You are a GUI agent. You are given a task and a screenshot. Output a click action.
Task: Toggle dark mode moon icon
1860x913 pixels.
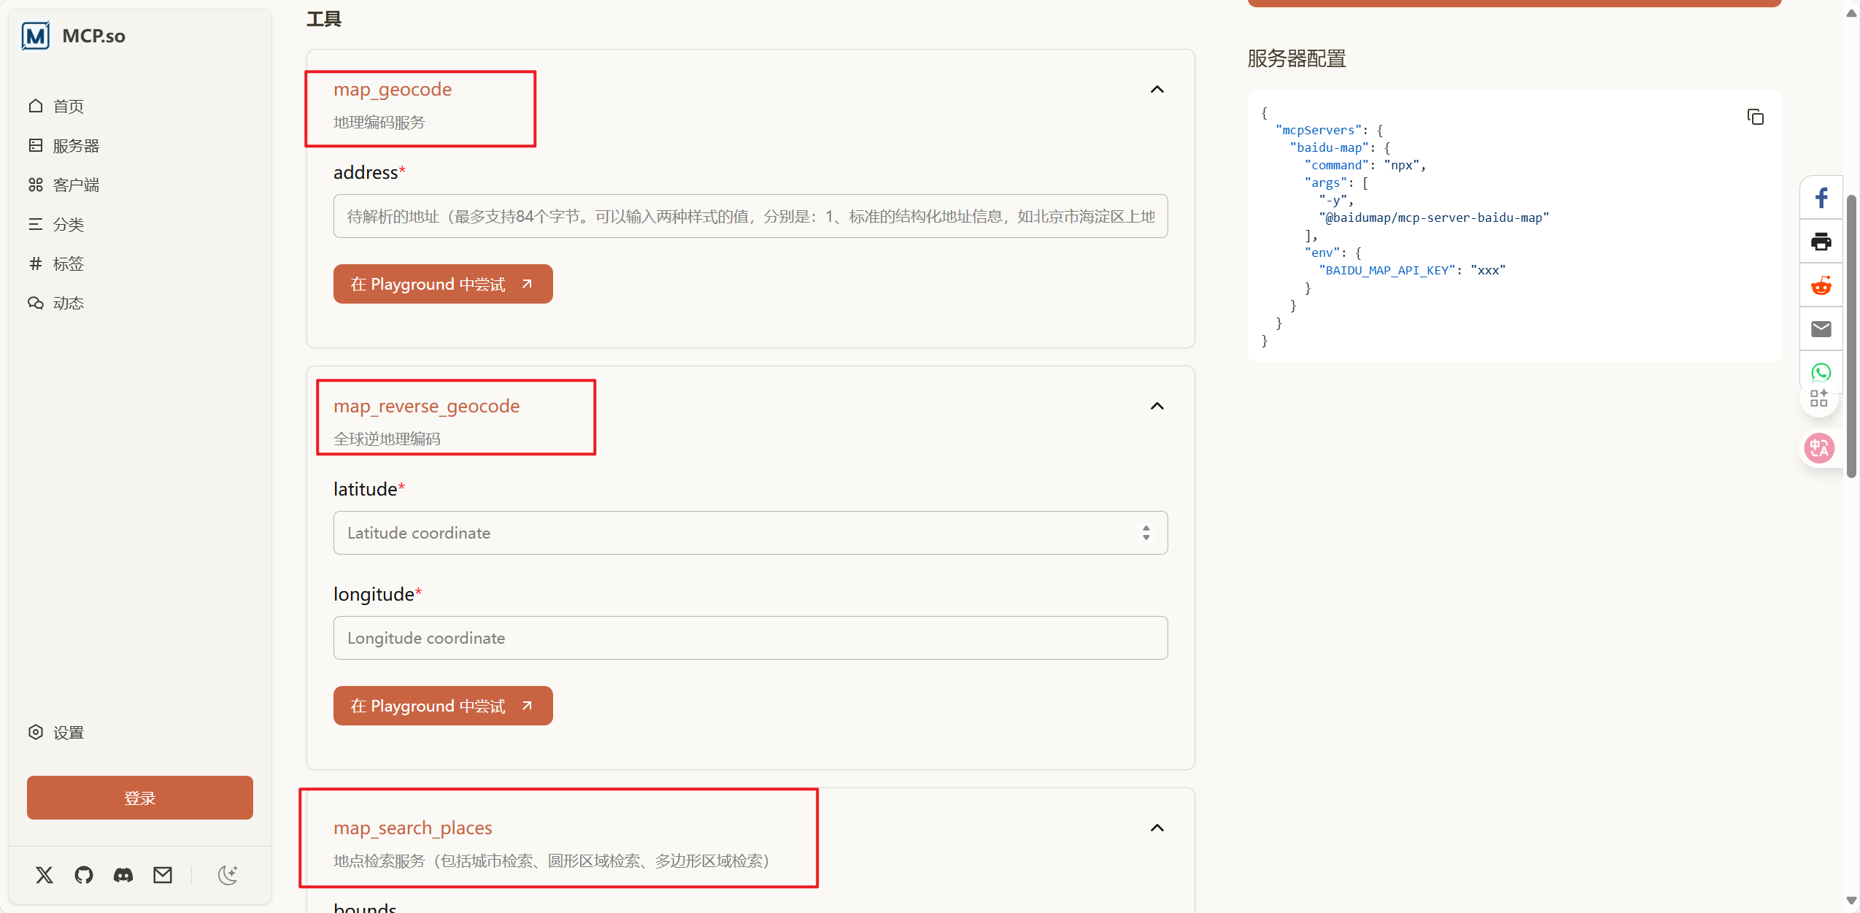228,874
